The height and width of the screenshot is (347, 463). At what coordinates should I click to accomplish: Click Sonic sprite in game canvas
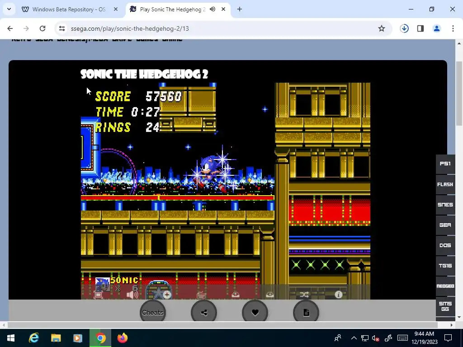coord(210,174)
